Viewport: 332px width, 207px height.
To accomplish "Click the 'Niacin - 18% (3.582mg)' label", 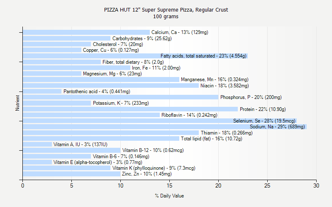I will tap(225, 86).
